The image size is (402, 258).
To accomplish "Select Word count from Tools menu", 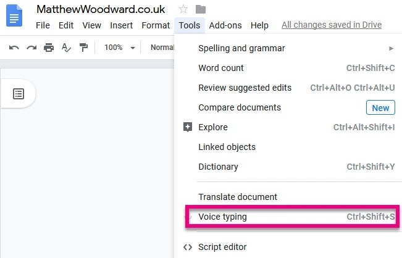I will (288, 68).
